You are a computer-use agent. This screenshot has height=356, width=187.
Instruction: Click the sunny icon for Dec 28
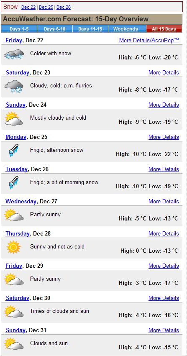tap(14, 247)
